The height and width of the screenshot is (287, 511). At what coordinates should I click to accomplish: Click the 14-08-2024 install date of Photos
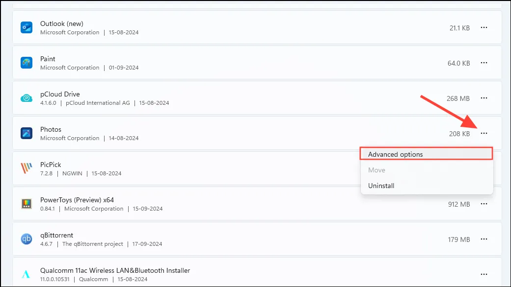coord(124,138)
